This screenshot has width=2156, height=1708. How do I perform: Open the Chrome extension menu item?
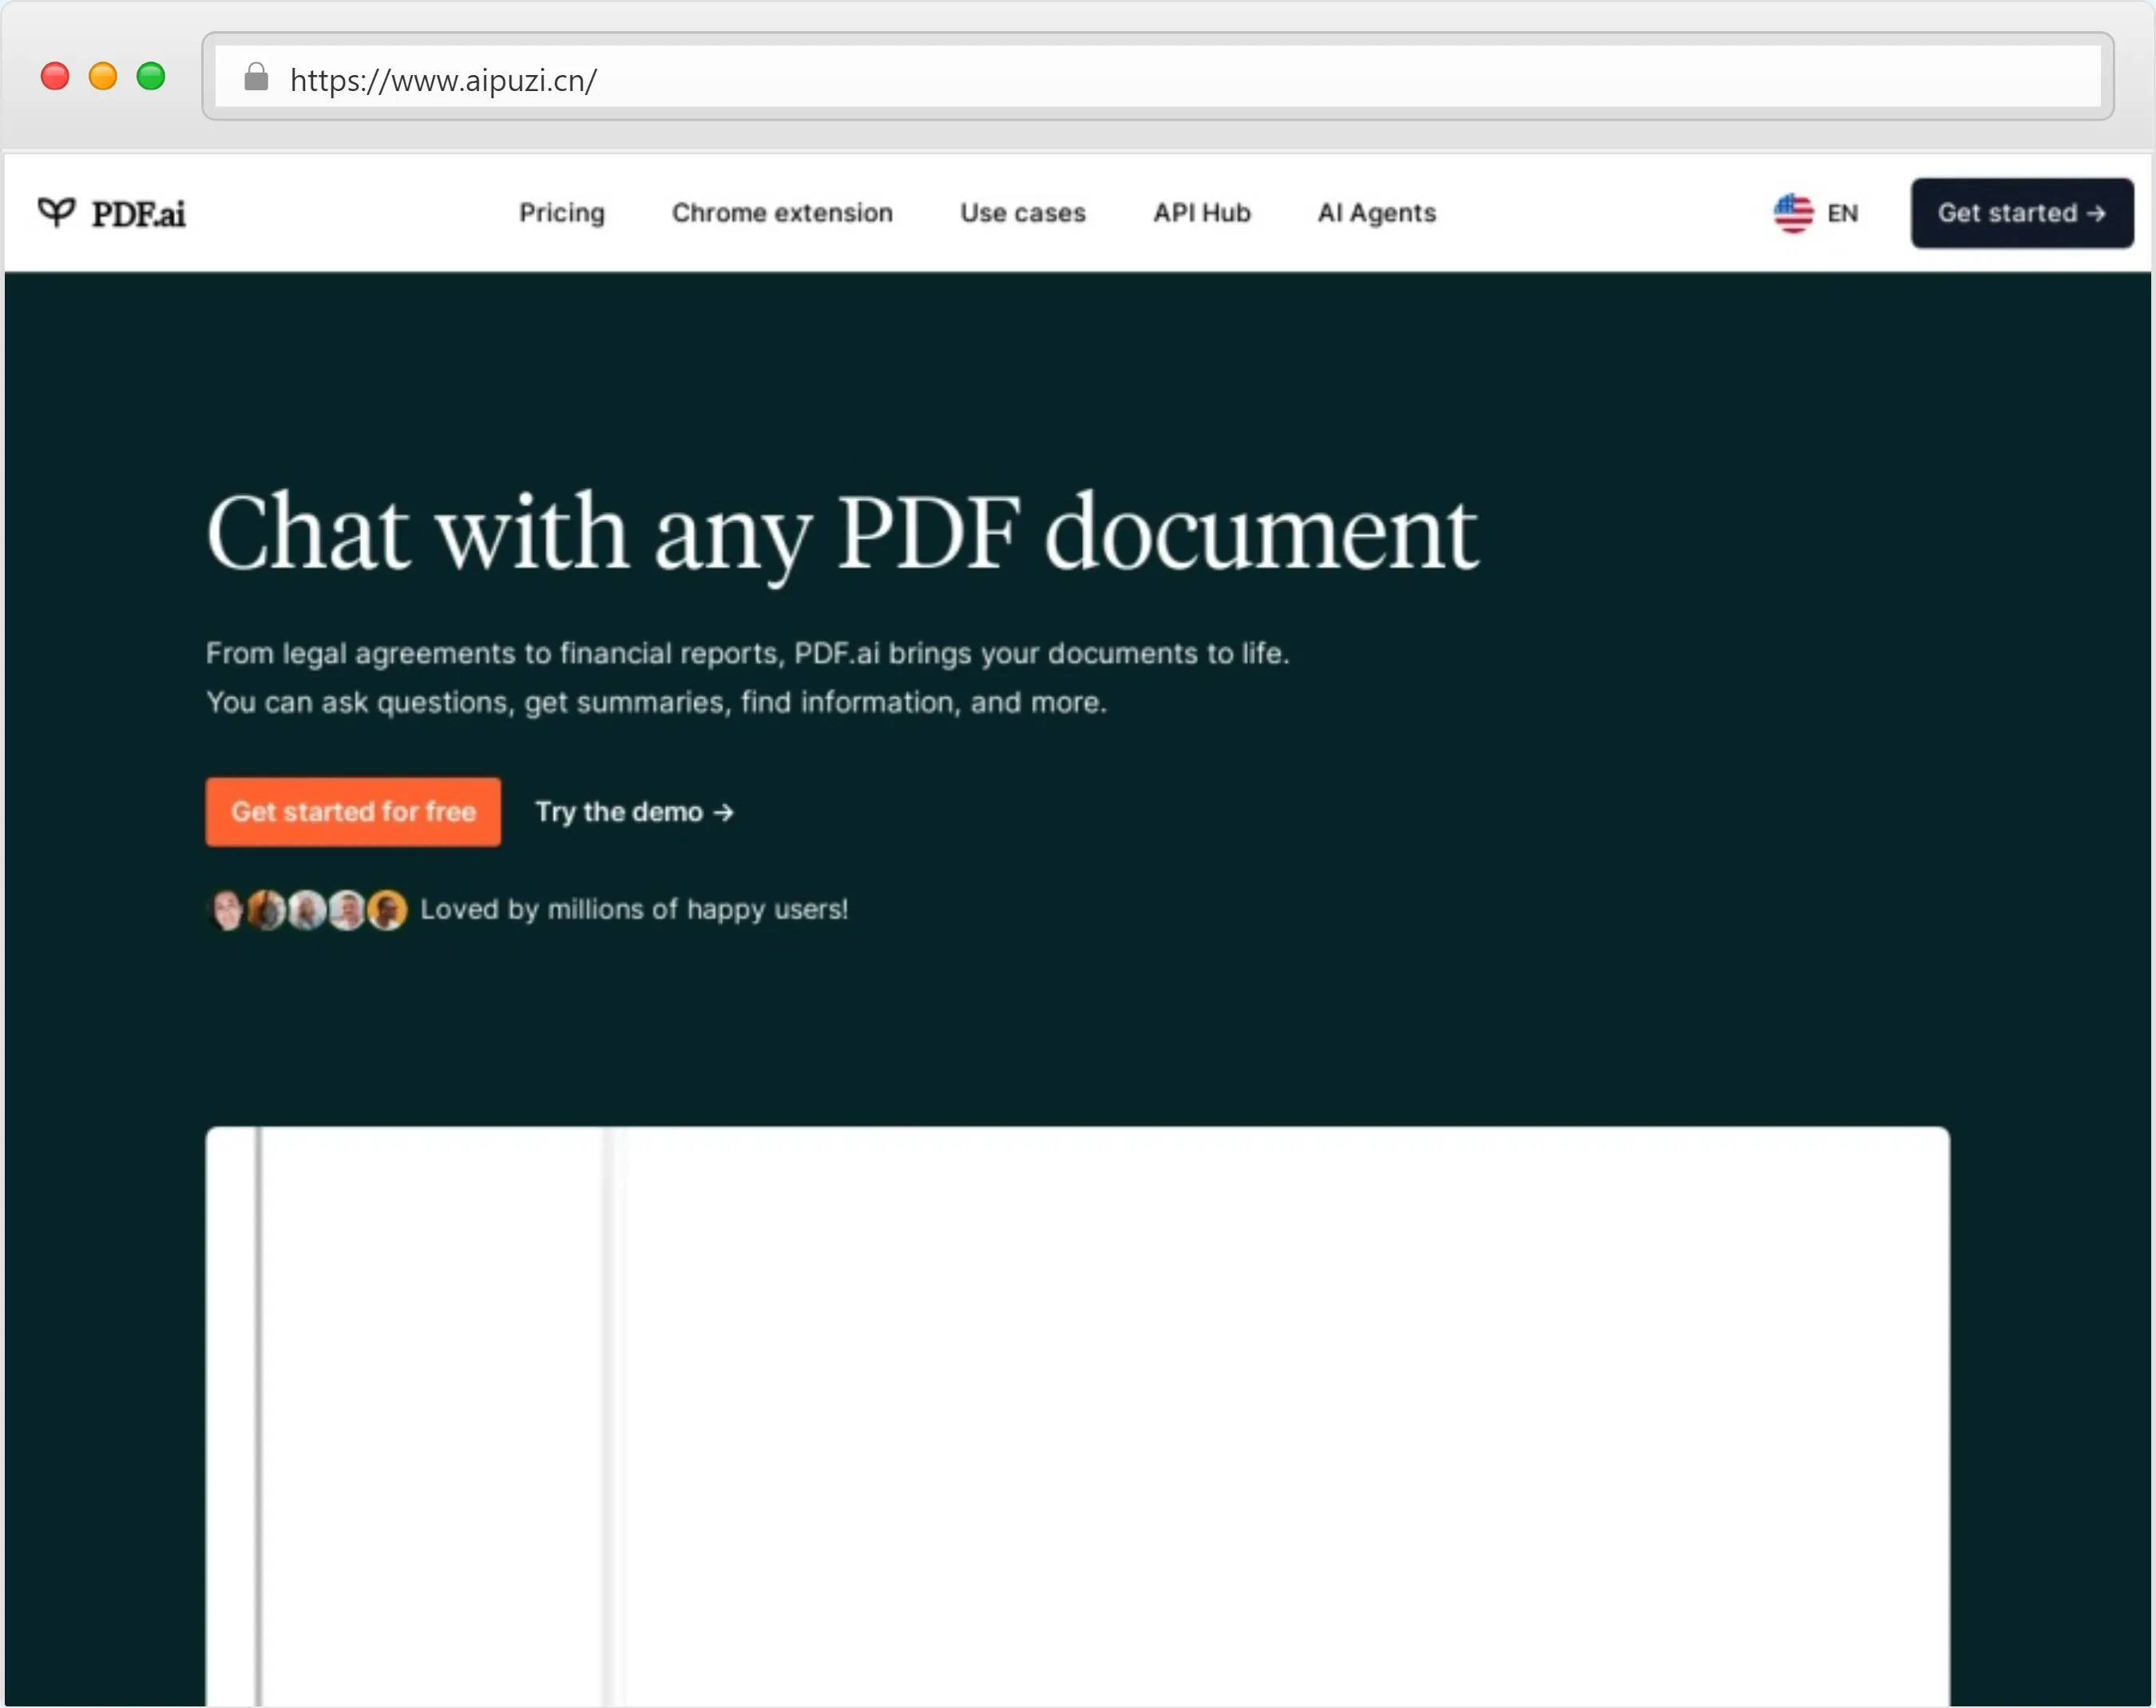782,213
